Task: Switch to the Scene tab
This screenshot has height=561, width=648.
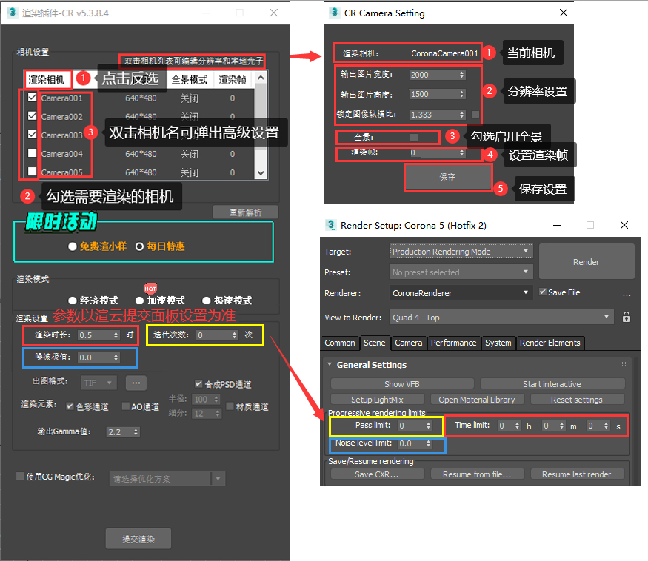Action: point(375,343)
